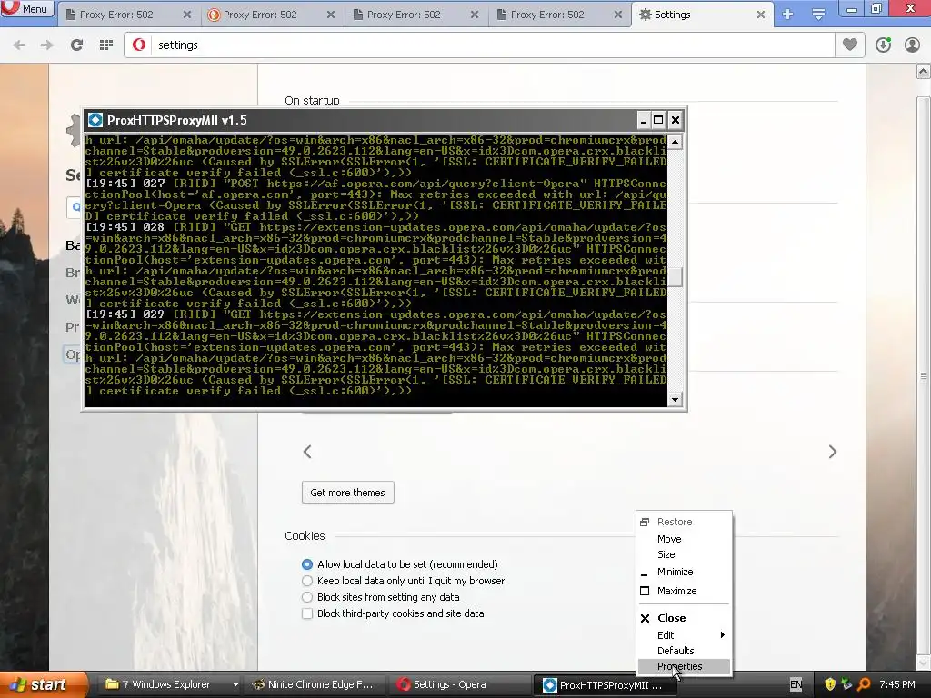This screenshot has width=931, height=698.
Task: Click the Opera logo in the address bar
Action: 139,45
